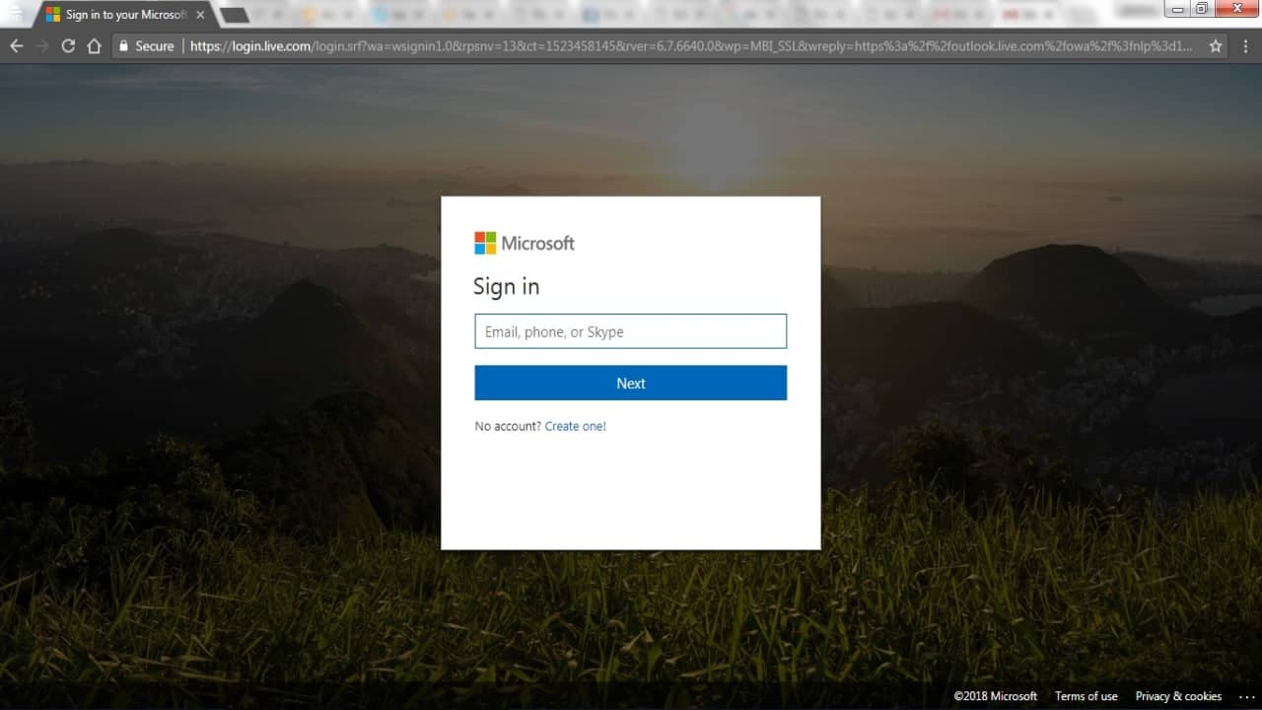Click the login.live.com URL address bar

(x=690, y=46)
